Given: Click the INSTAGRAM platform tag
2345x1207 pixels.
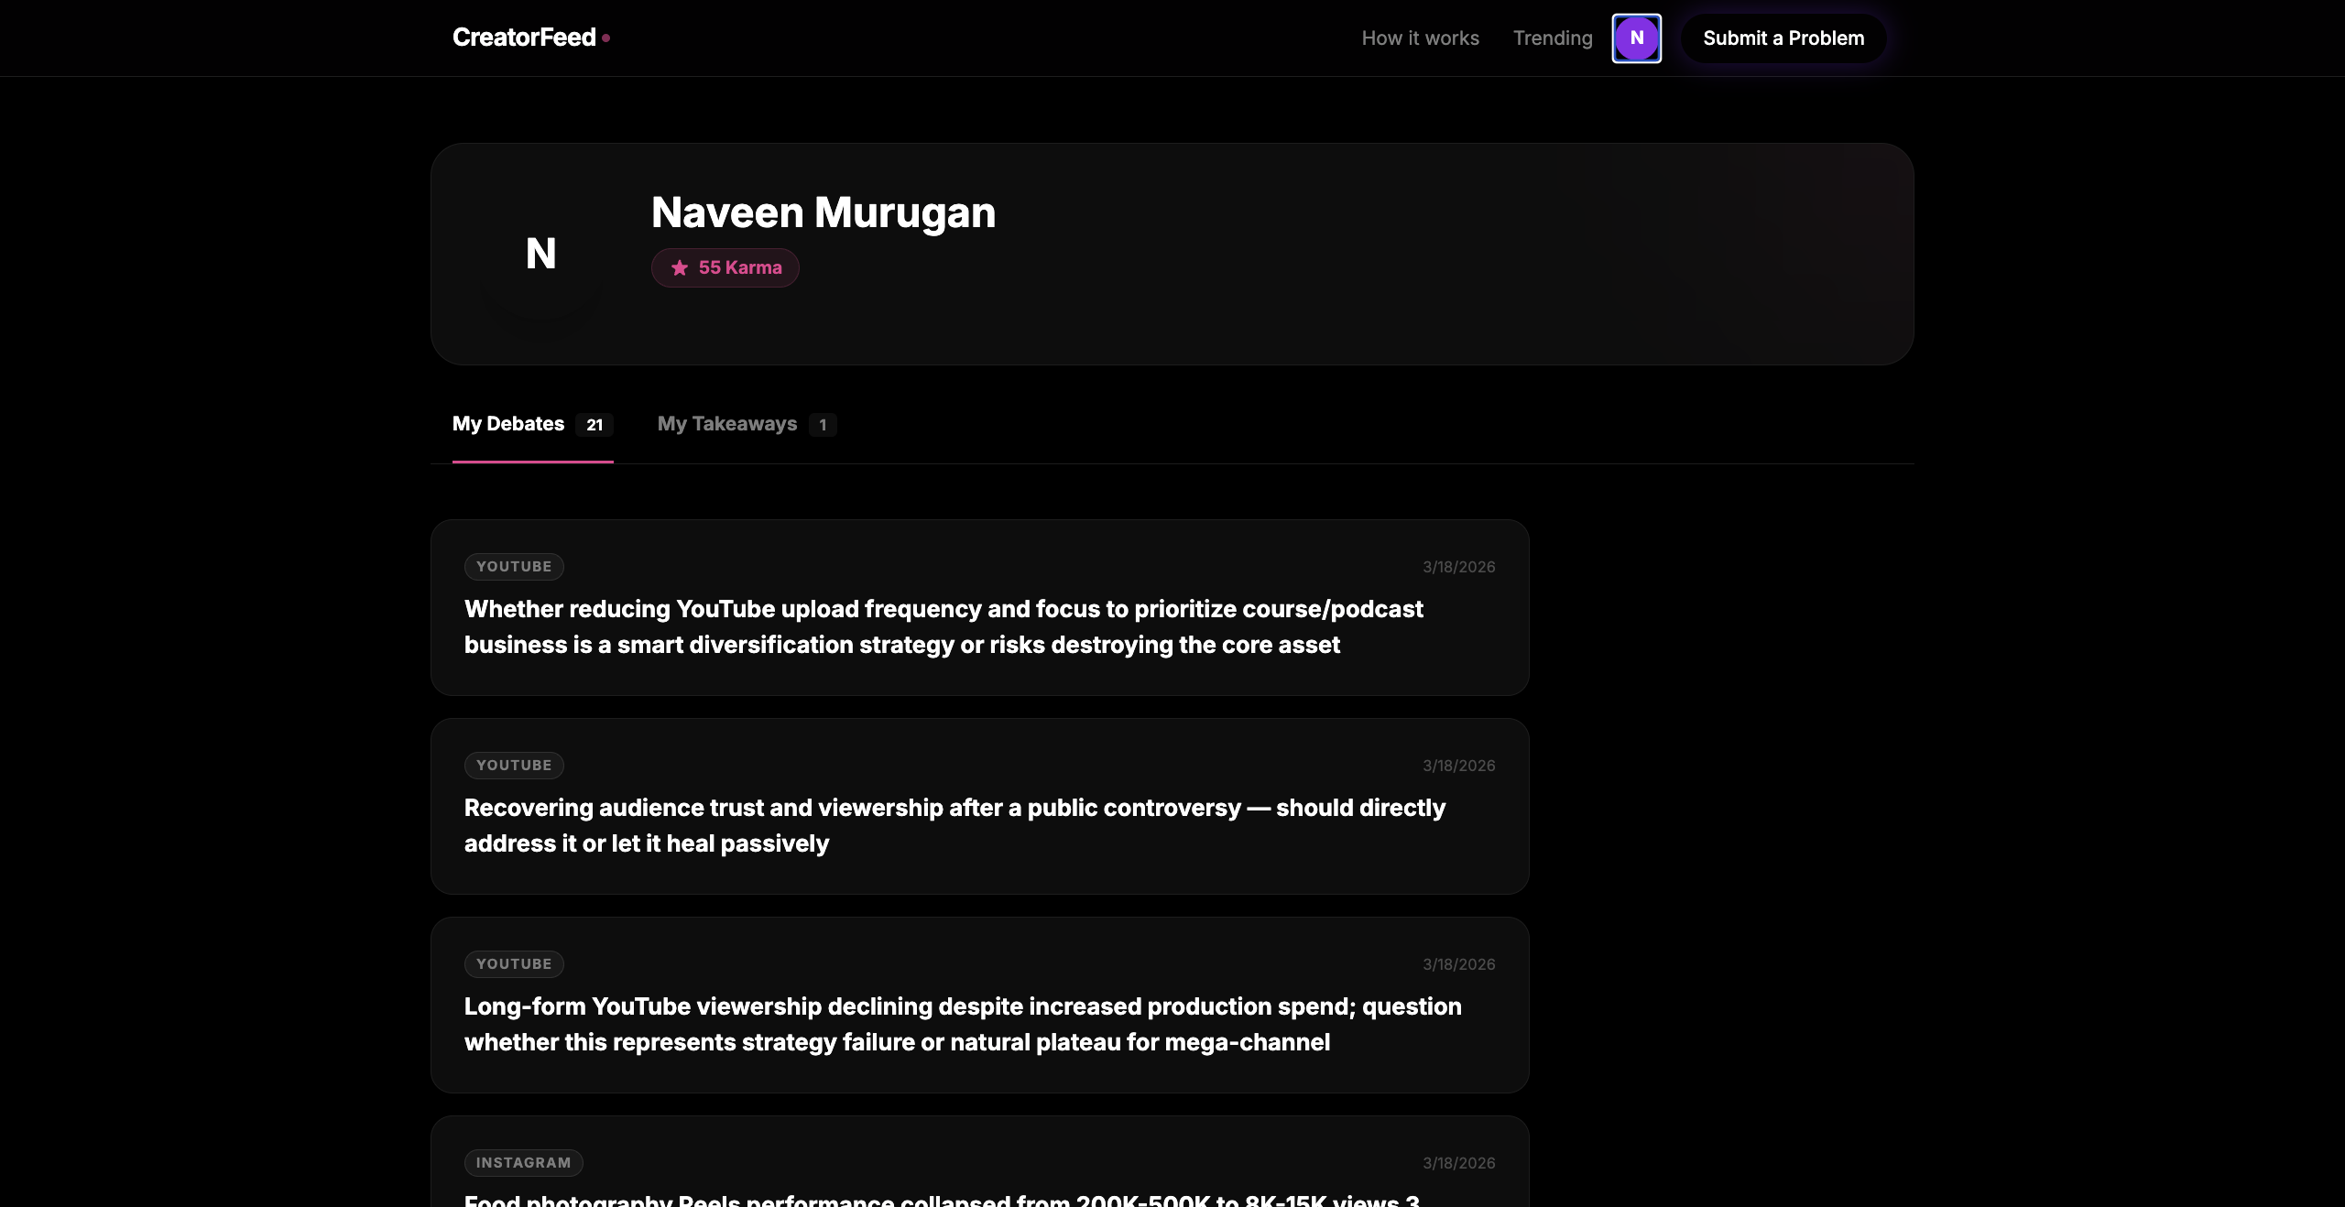Looking at the screenshot, I should [523, 1163].
